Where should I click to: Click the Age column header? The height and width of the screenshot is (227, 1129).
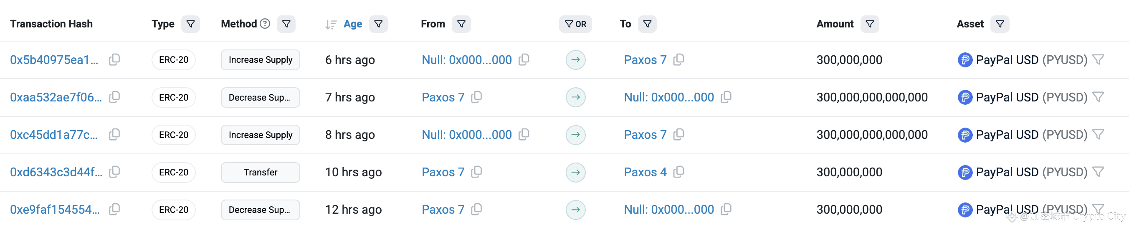click(353, 24)
